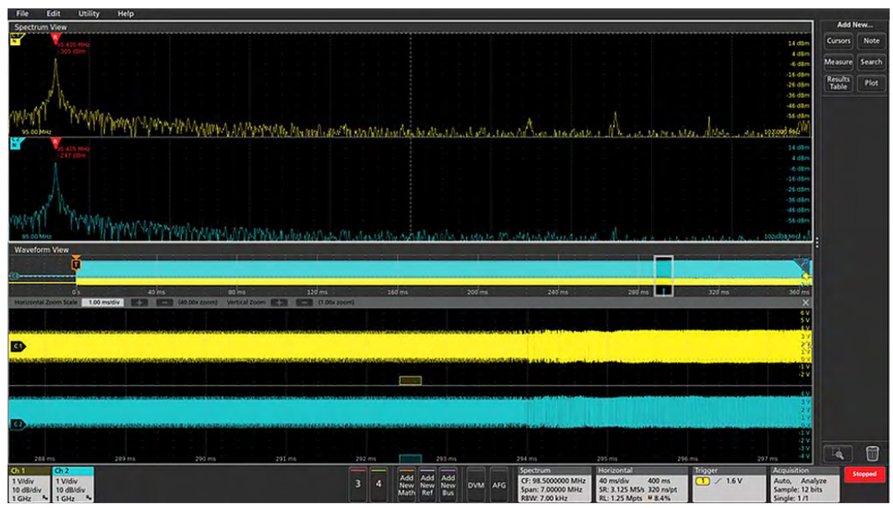The width and height of the screenshot is (893, 508).
Task: Toggle channel 3 on
Action: 359,484
